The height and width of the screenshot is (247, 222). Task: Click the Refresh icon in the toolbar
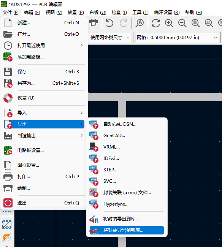click(156, 23)
